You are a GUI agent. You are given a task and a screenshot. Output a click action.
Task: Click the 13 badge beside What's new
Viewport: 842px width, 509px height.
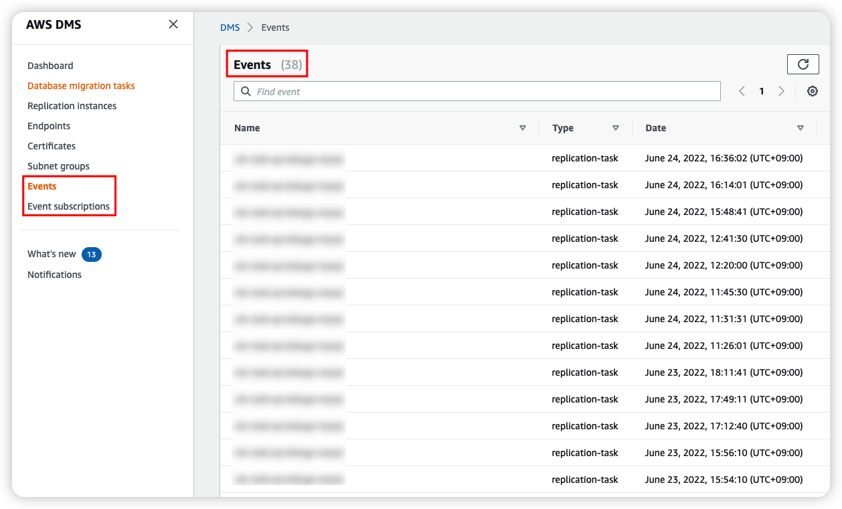(x=92, y=254)
